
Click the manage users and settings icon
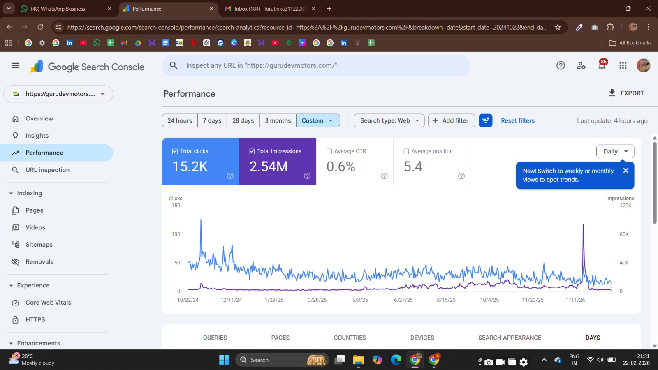[x=581, y=65]
